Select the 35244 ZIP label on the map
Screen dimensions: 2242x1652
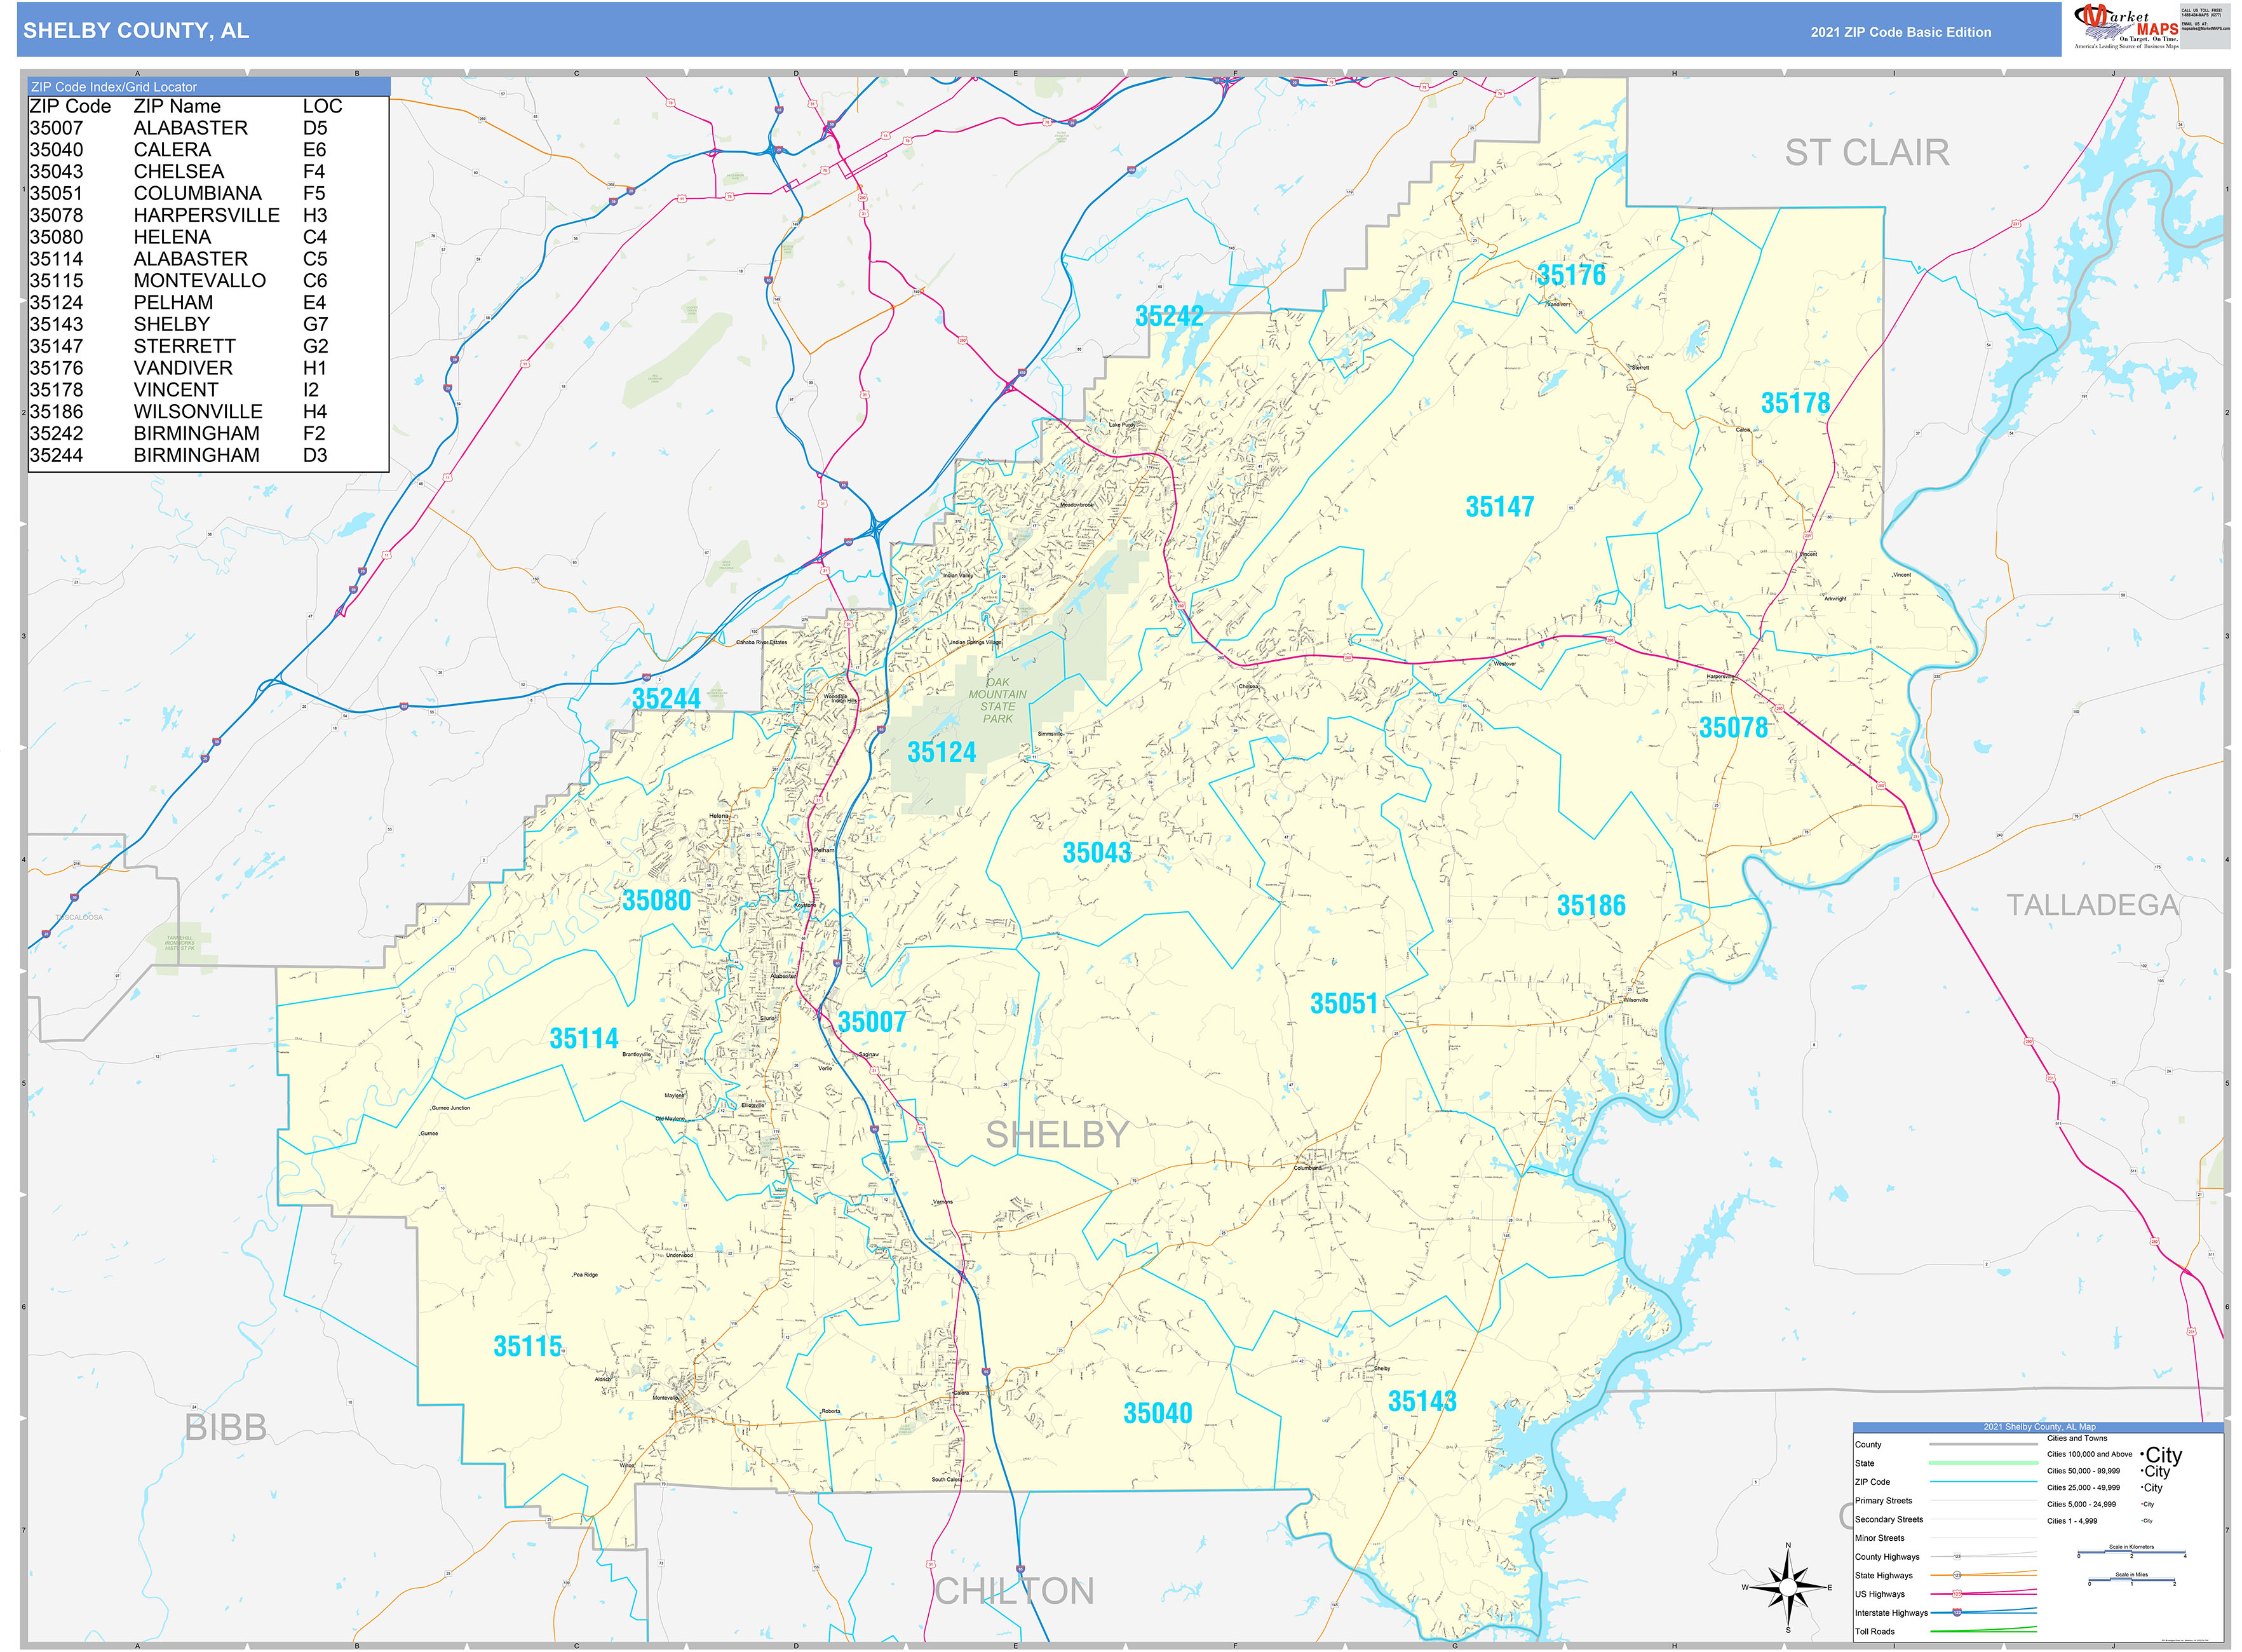pos(666,699)
